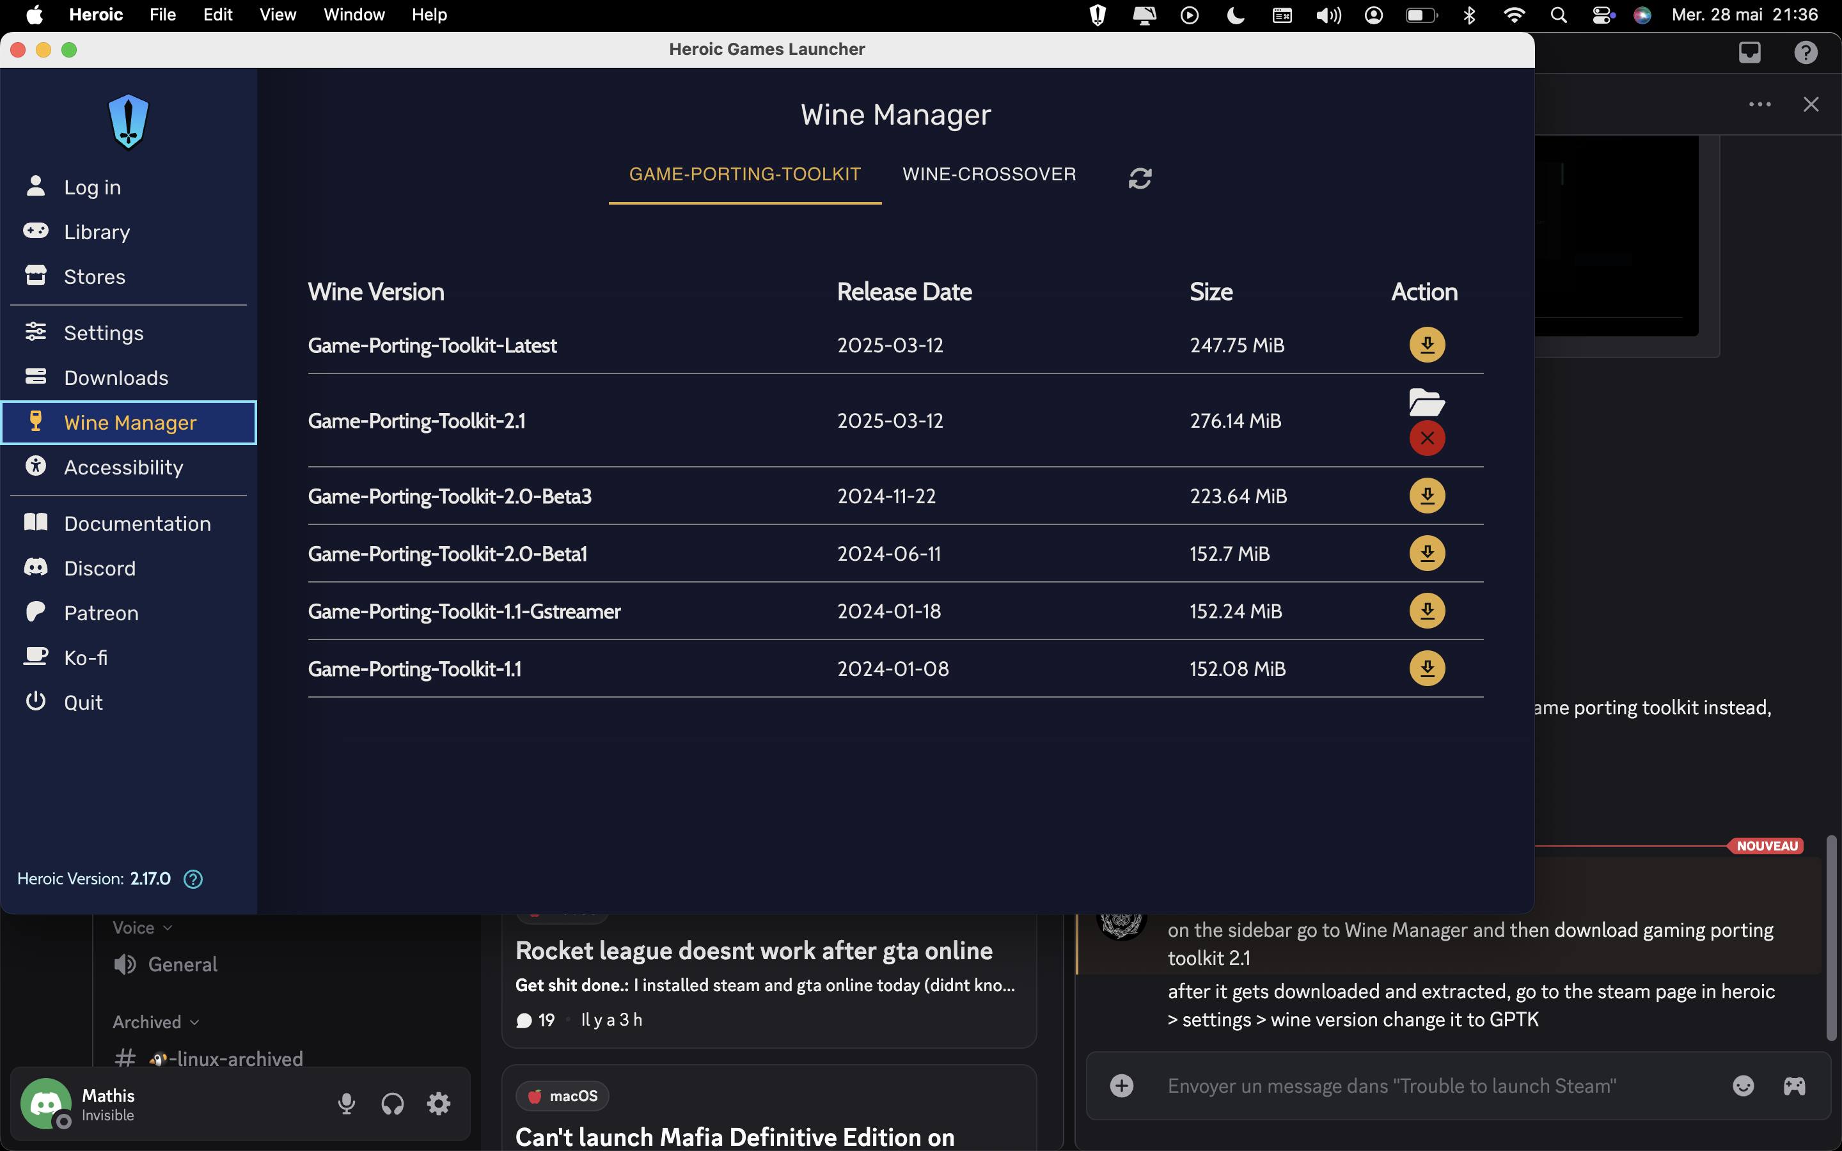Screen dimensions: 1842x1151
Task: Switch to GAME-PORTING-TOOLKIT tab
Action: tap(744, 175)
